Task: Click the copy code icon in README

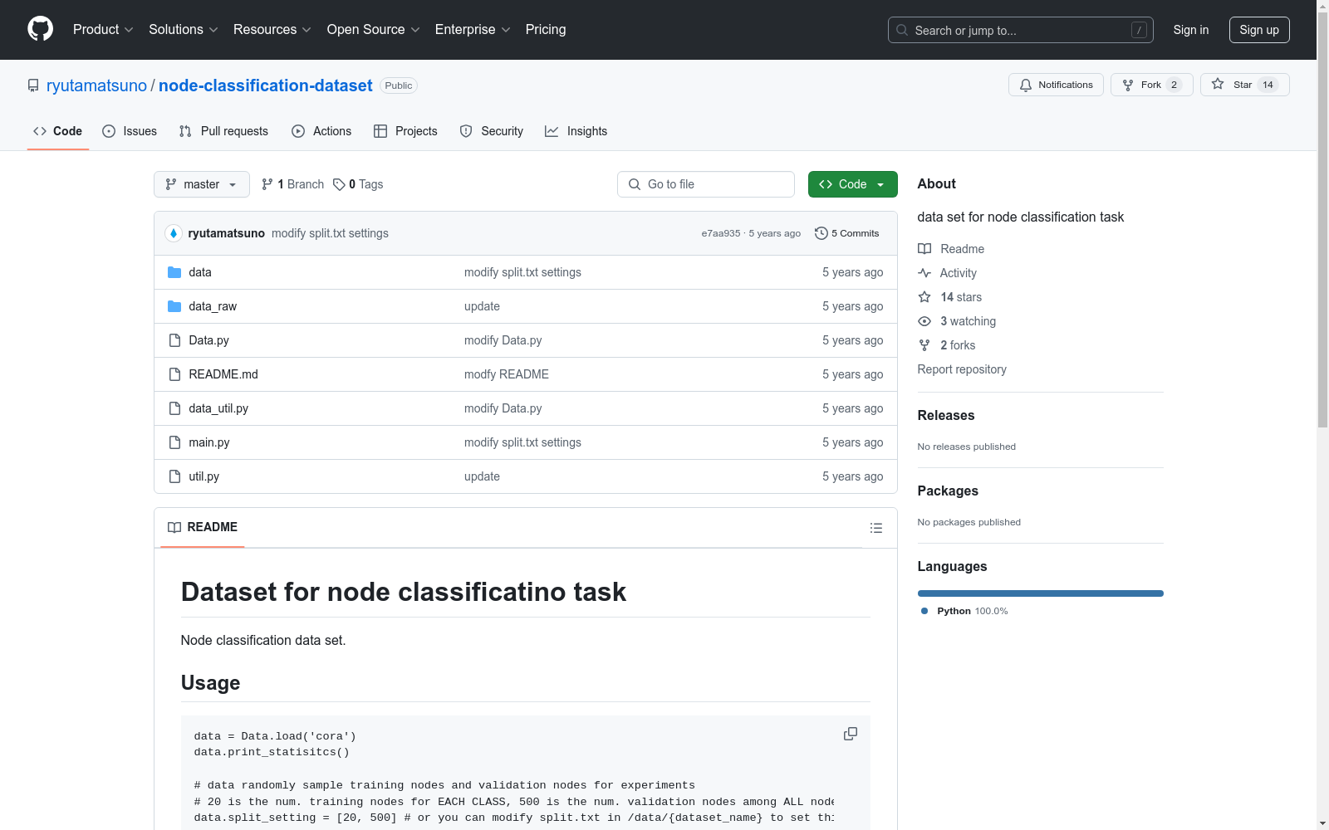Action: [x=851, y=734]
